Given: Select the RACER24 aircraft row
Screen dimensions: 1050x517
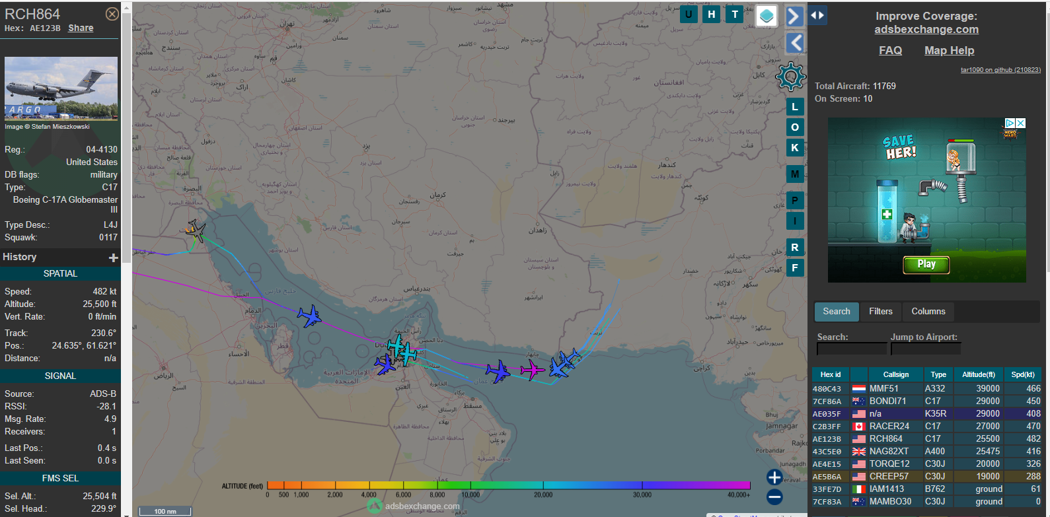Looking at the screenshot, I should pyautogui.click(x=926, y=426).
